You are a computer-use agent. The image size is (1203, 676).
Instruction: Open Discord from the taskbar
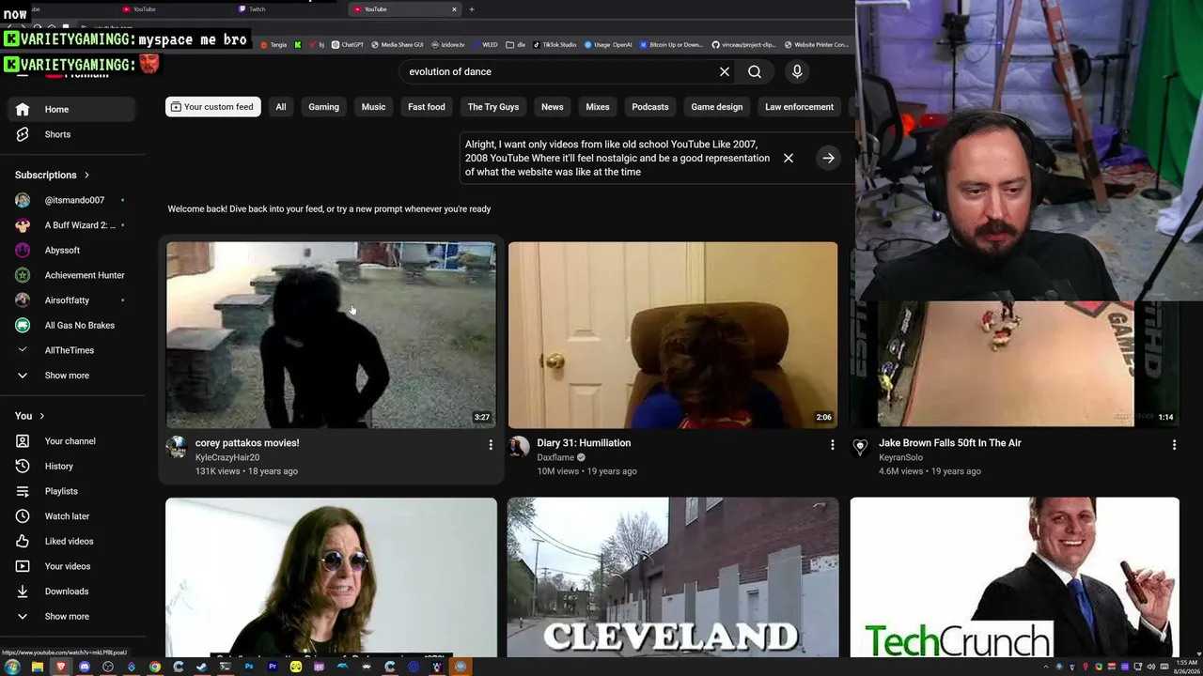(85, 667)
